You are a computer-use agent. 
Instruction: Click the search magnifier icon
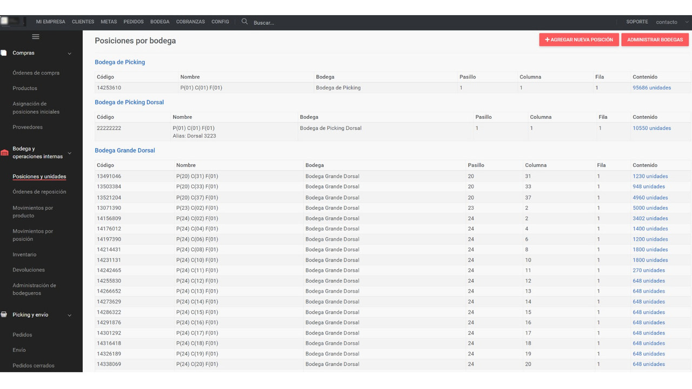[244, 22]
